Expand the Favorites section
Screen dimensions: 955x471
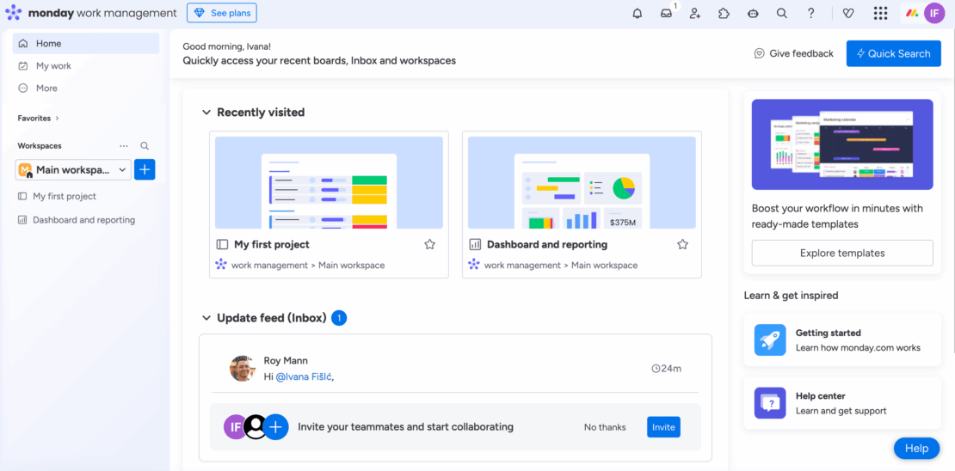click(x=38, y=118)
